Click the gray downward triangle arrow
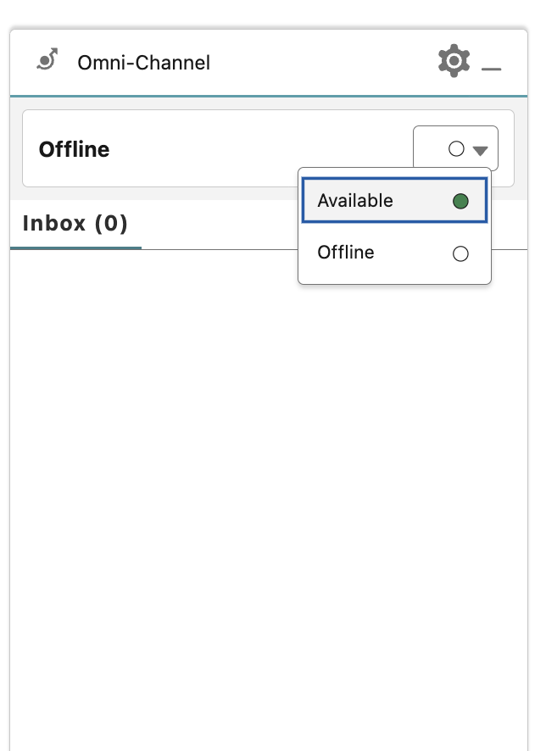 481,151
